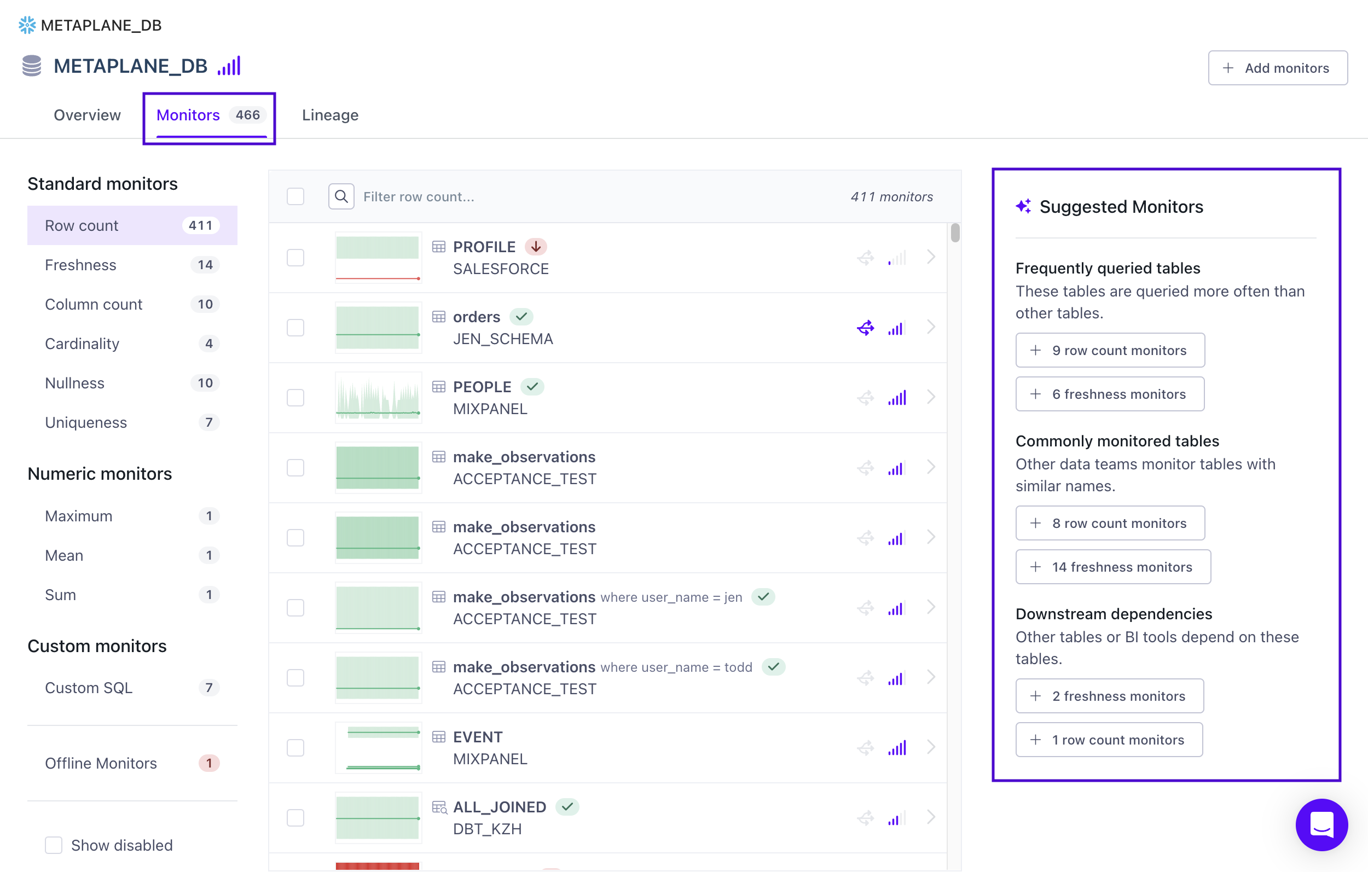Add 9 row count monitors suggestion
The image size is (1368, 872).
click(x=1110, y=351)
